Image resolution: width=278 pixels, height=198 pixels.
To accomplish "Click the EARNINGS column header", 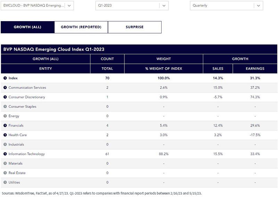I will 255,69.
